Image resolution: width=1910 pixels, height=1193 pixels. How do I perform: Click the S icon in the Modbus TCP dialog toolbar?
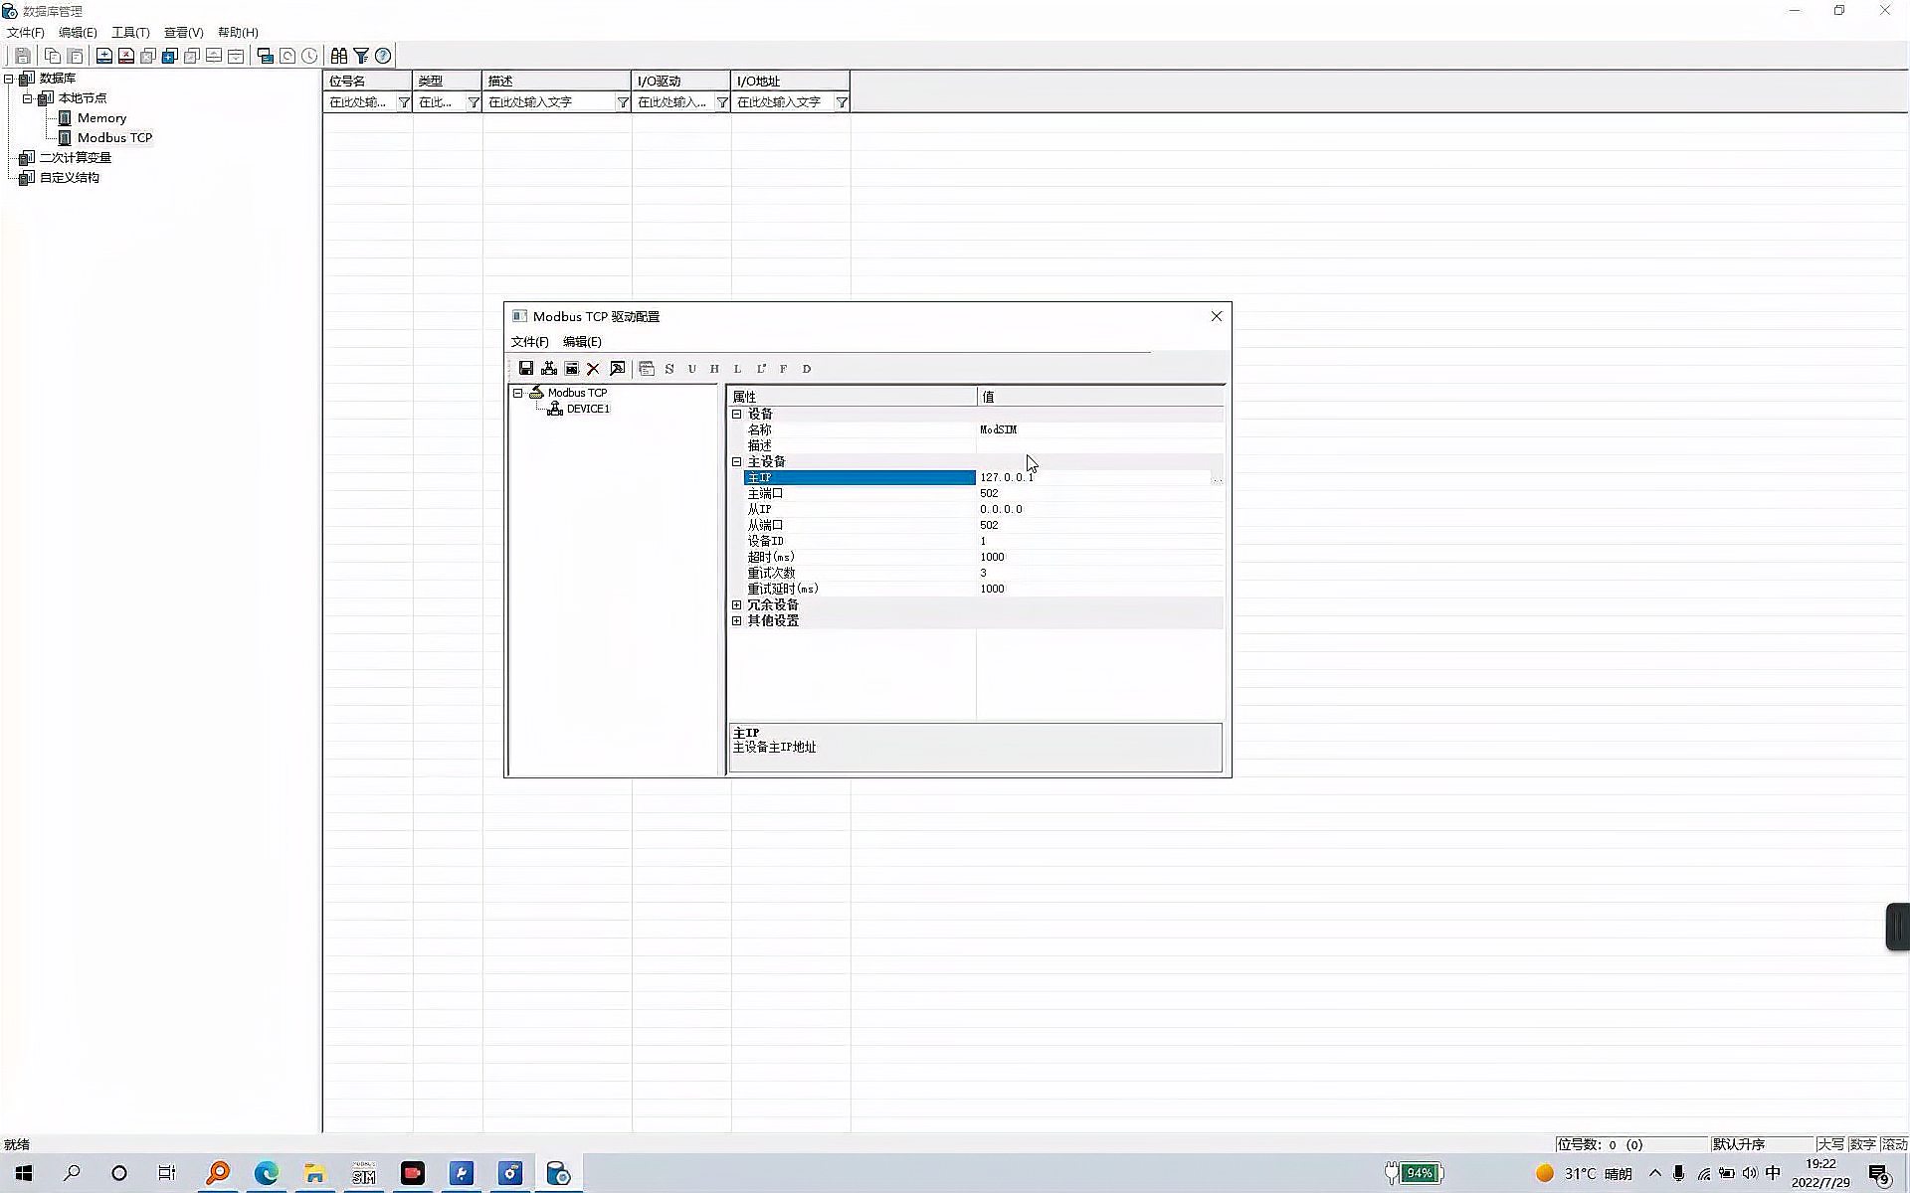point(668,368)
